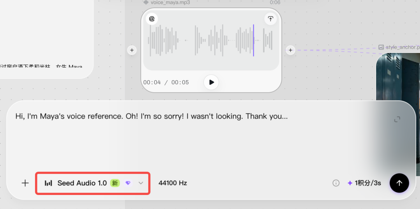Click the plus button beside Seed Audio

(25, 183)
